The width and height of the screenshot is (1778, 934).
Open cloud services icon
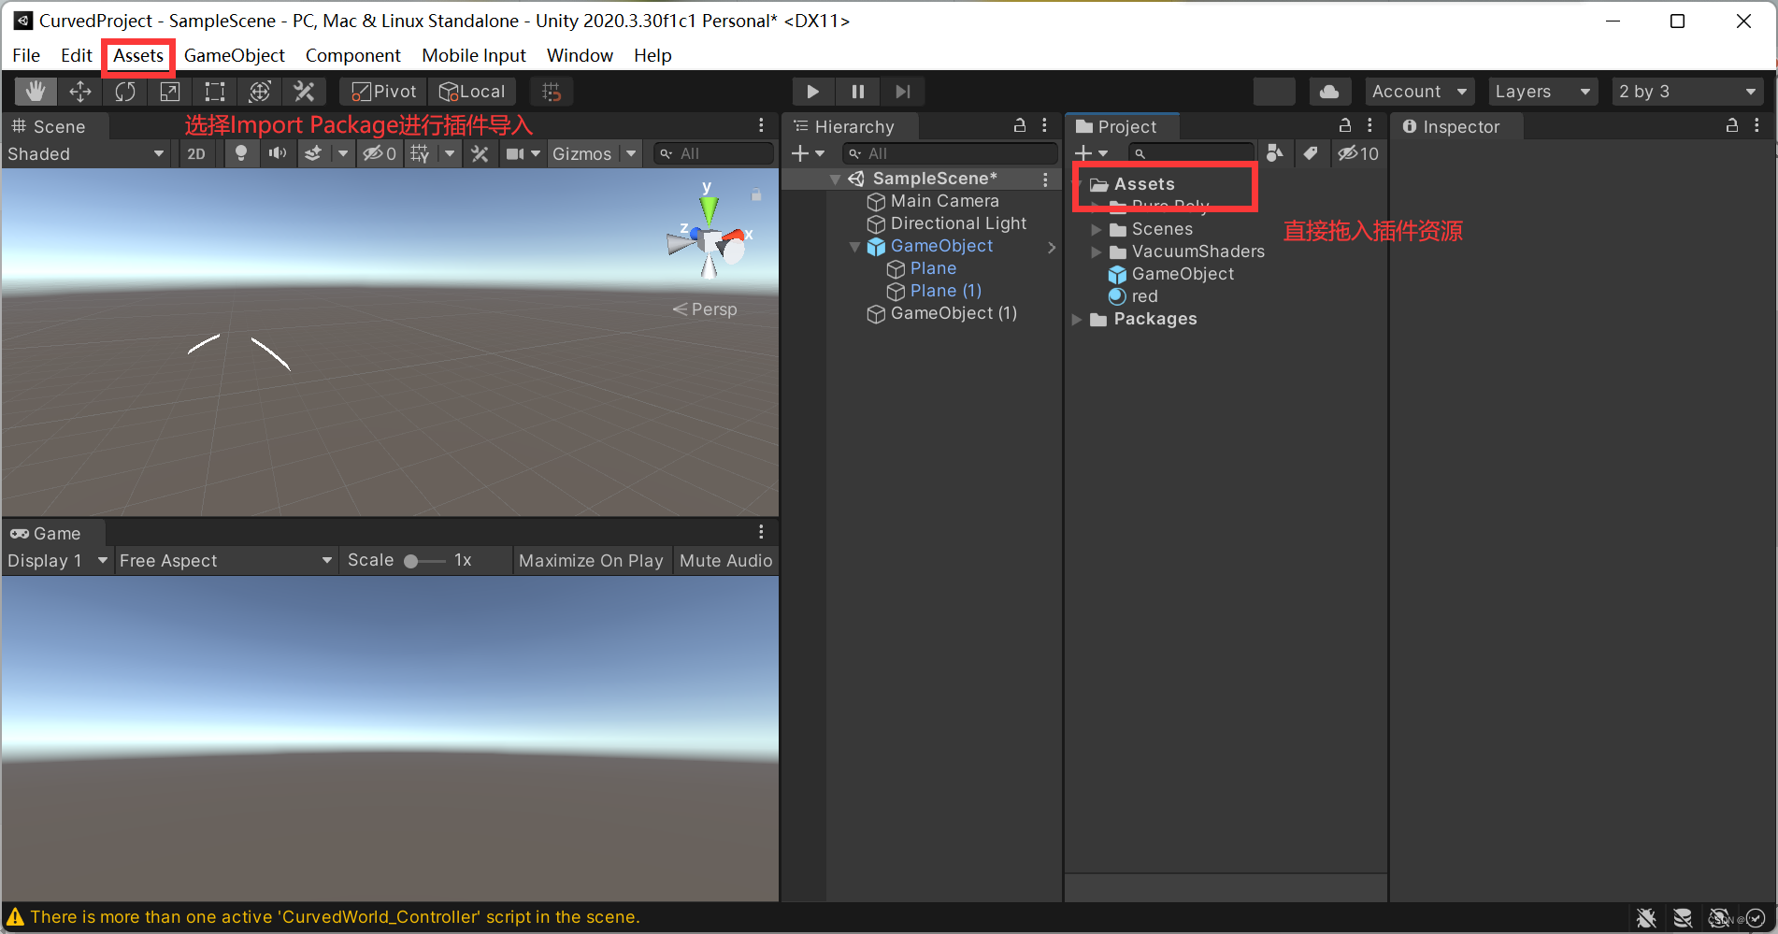tap(1329, 92)
